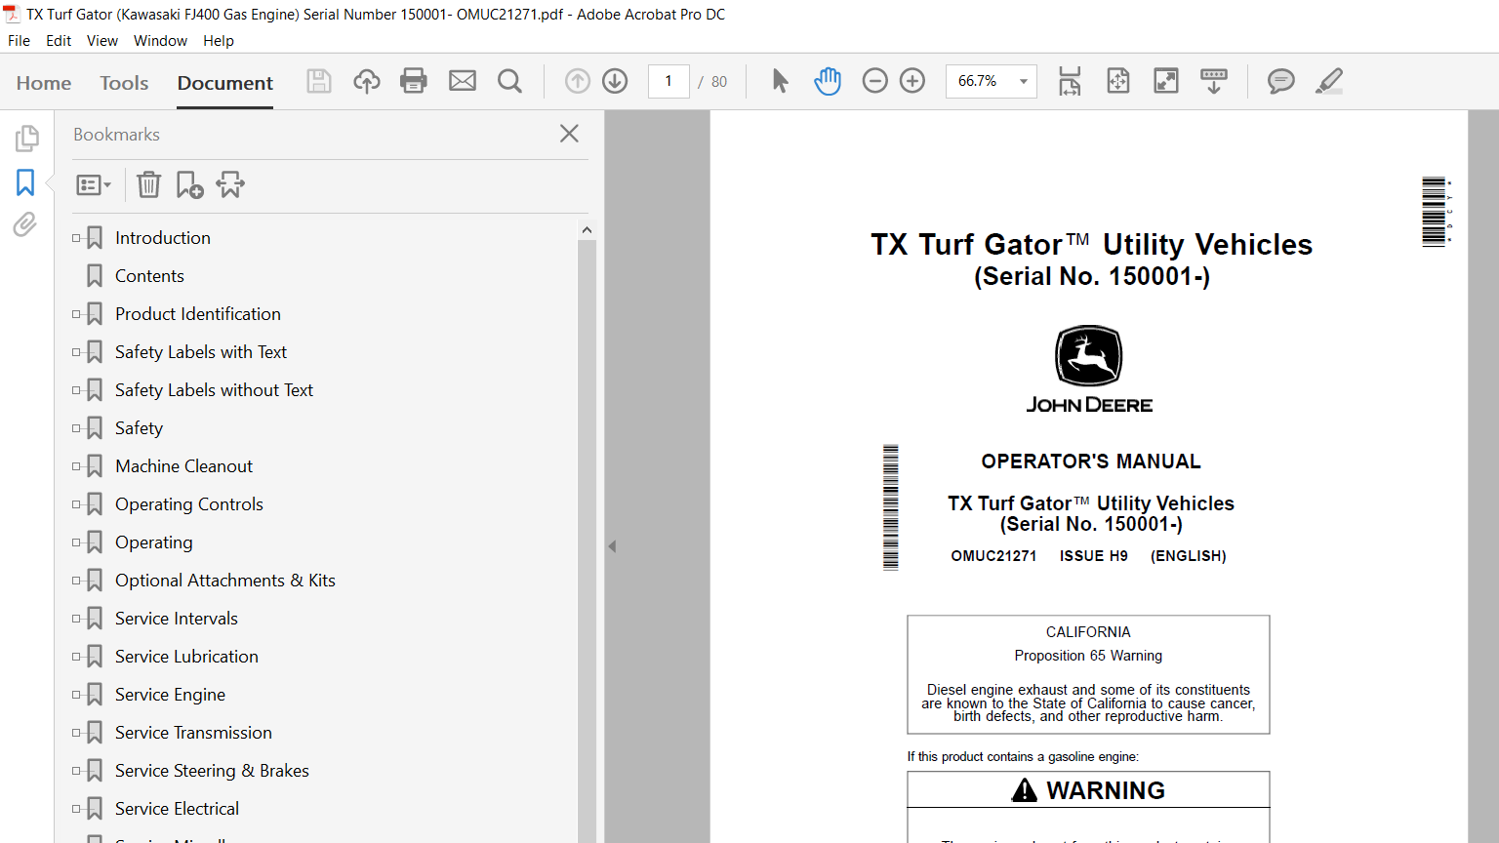Screen dimensions: 1499x843
Task: Delete selected bookmark trash icon
Action: coord(148,184)
